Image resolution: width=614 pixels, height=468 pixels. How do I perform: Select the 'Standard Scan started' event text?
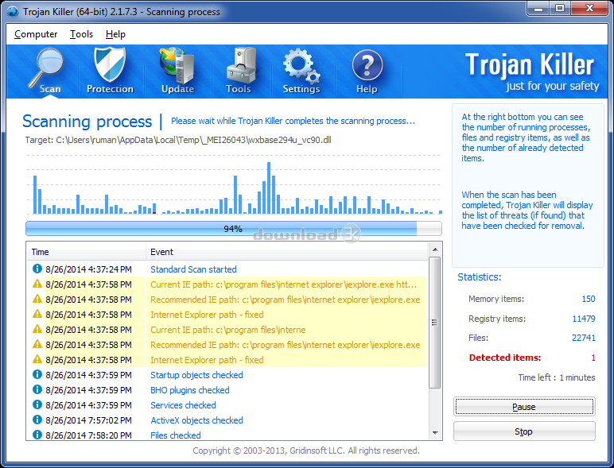coord(193,269)
